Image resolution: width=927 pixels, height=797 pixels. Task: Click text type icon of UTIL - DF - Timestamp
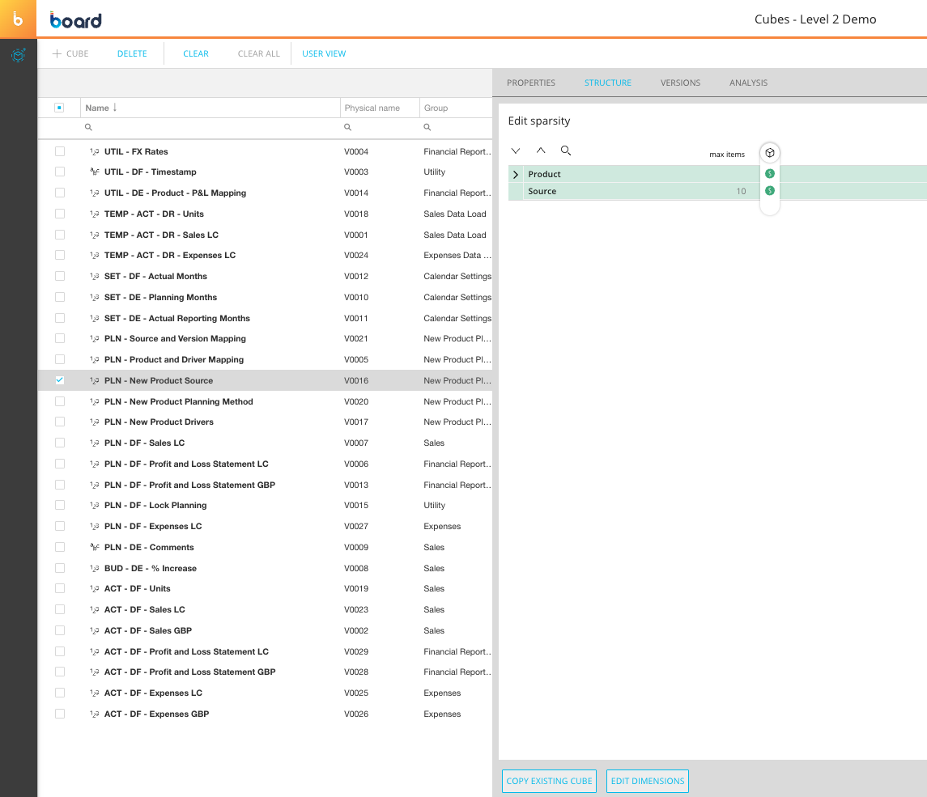[94, 172]
